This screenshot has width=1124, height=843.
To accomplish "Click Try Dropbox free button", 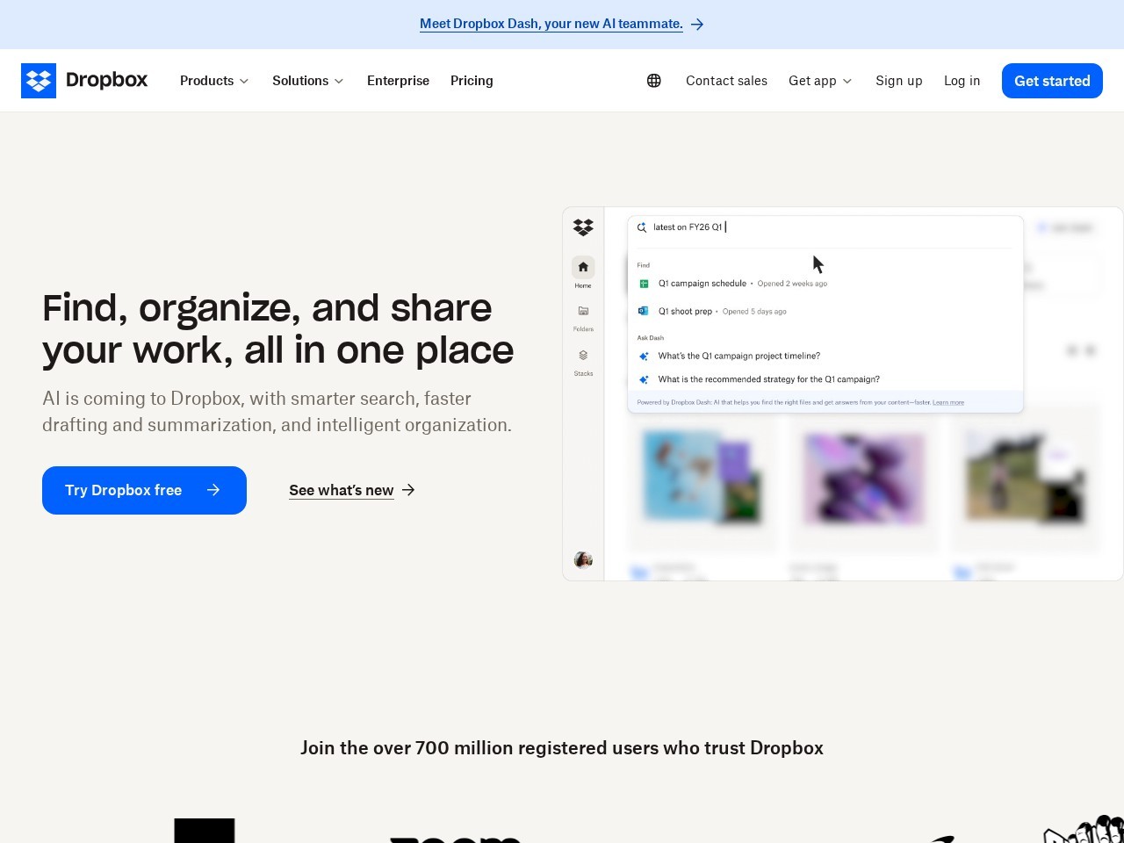I will pos(144,490).
